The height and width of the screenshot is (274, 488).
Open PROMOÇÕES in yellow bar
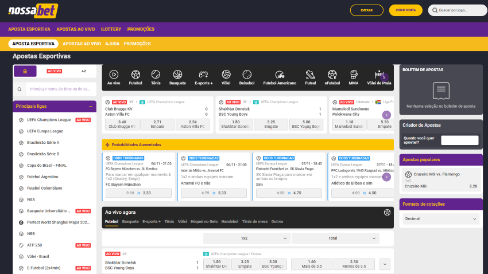[x=137, y=44]
